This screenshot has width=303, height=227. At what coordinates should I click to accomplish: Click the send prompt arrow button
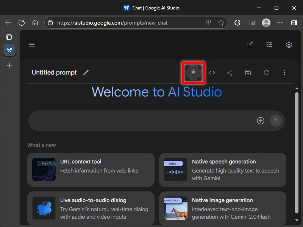click(x=276, y=121)
